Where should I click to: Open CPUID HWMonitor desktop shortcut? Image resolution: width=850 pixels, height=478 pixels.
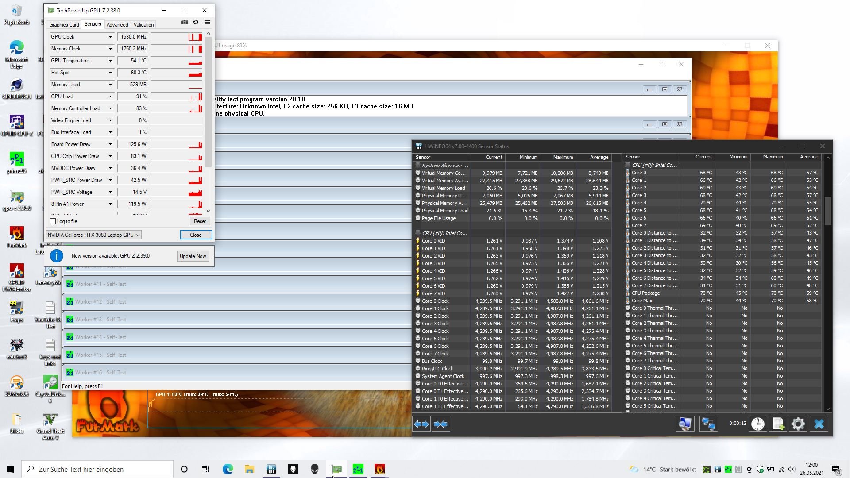coord(17,278)
